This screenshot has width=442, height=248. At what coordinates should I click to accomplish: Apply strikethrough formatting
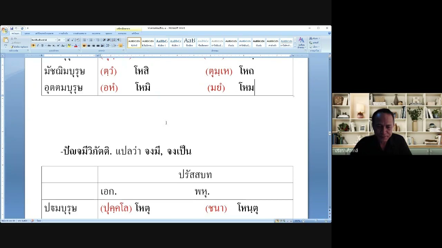[x=49, y=45]
